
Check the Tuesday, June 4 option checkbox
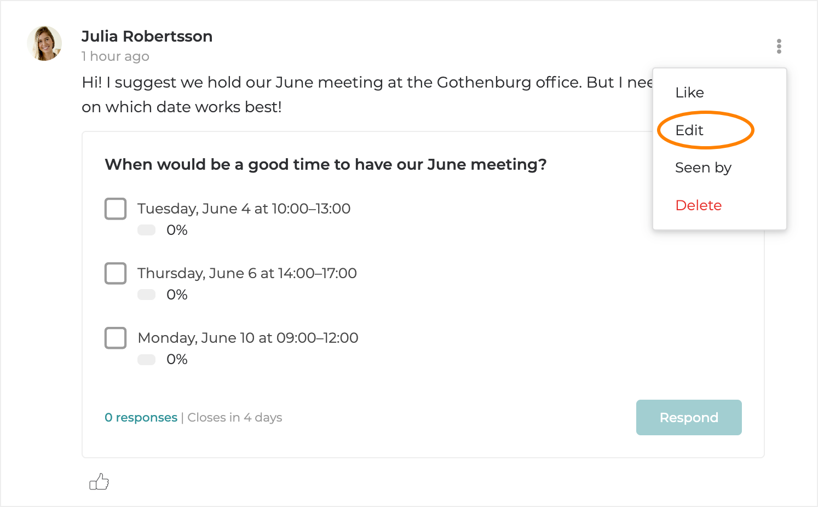point(116,209)
